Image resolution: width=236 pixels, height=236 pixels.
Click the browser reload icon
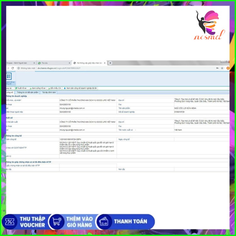(x=13, y=68)
